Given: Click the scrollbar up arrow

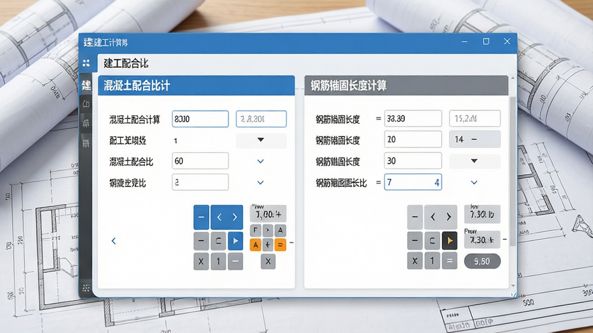Looking at the screenshot, I should [x=513, y=78].
